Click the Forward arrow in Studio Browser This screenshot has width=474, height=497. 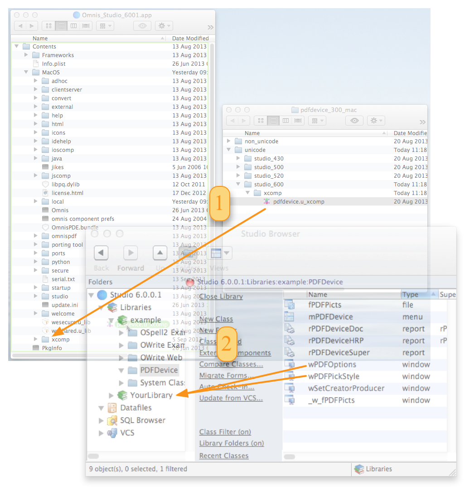tap(131, 253)
